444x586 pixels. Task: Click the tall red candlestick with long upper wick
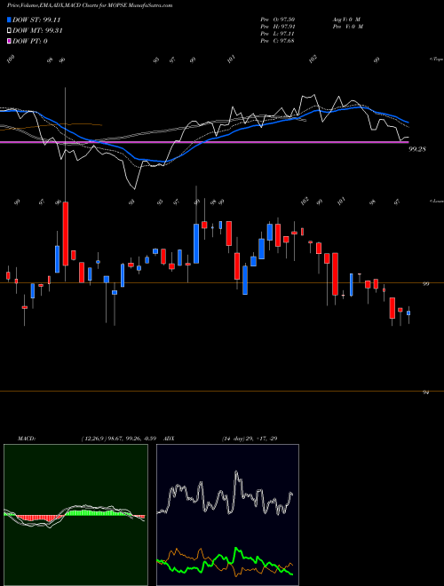[x=66, y=234]
